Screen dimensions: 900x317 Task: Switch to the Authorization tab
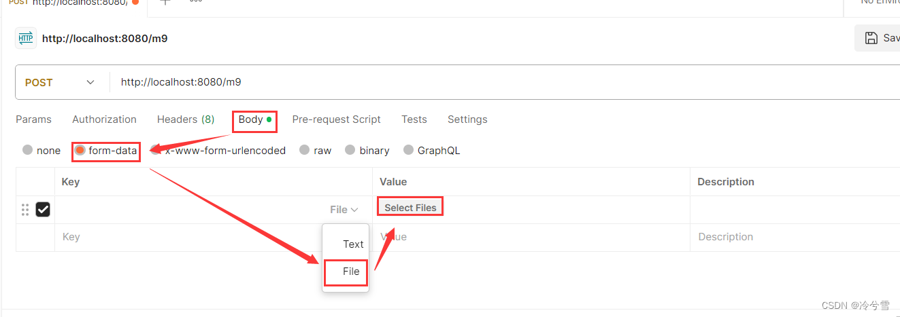[x=104, y=119]
